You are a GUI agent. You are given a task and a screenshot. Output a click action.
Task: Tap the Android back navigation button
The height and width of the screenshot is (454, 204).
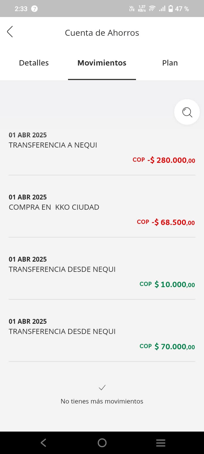tap(43, 443)
